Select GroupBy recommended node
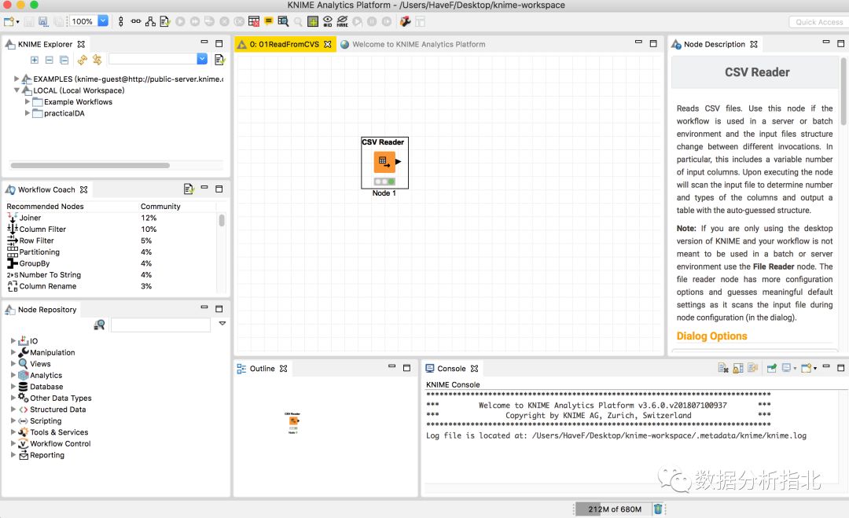 coord(35,263)
